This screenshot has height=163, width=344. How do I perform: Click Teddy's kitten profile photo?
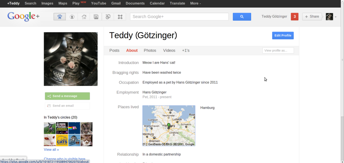tap(71, 59)
